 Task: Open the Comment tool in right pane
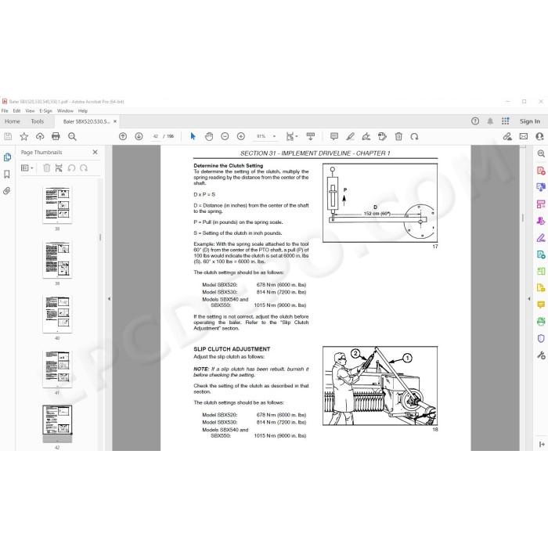click(x=541, y=305)
